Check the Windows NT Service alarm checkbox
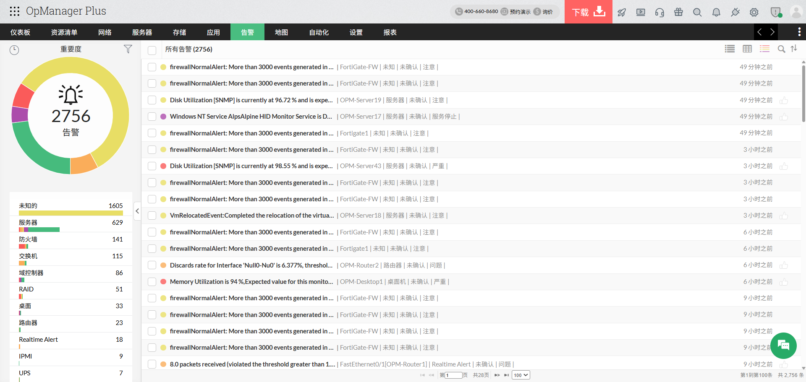 click(152, 117)
